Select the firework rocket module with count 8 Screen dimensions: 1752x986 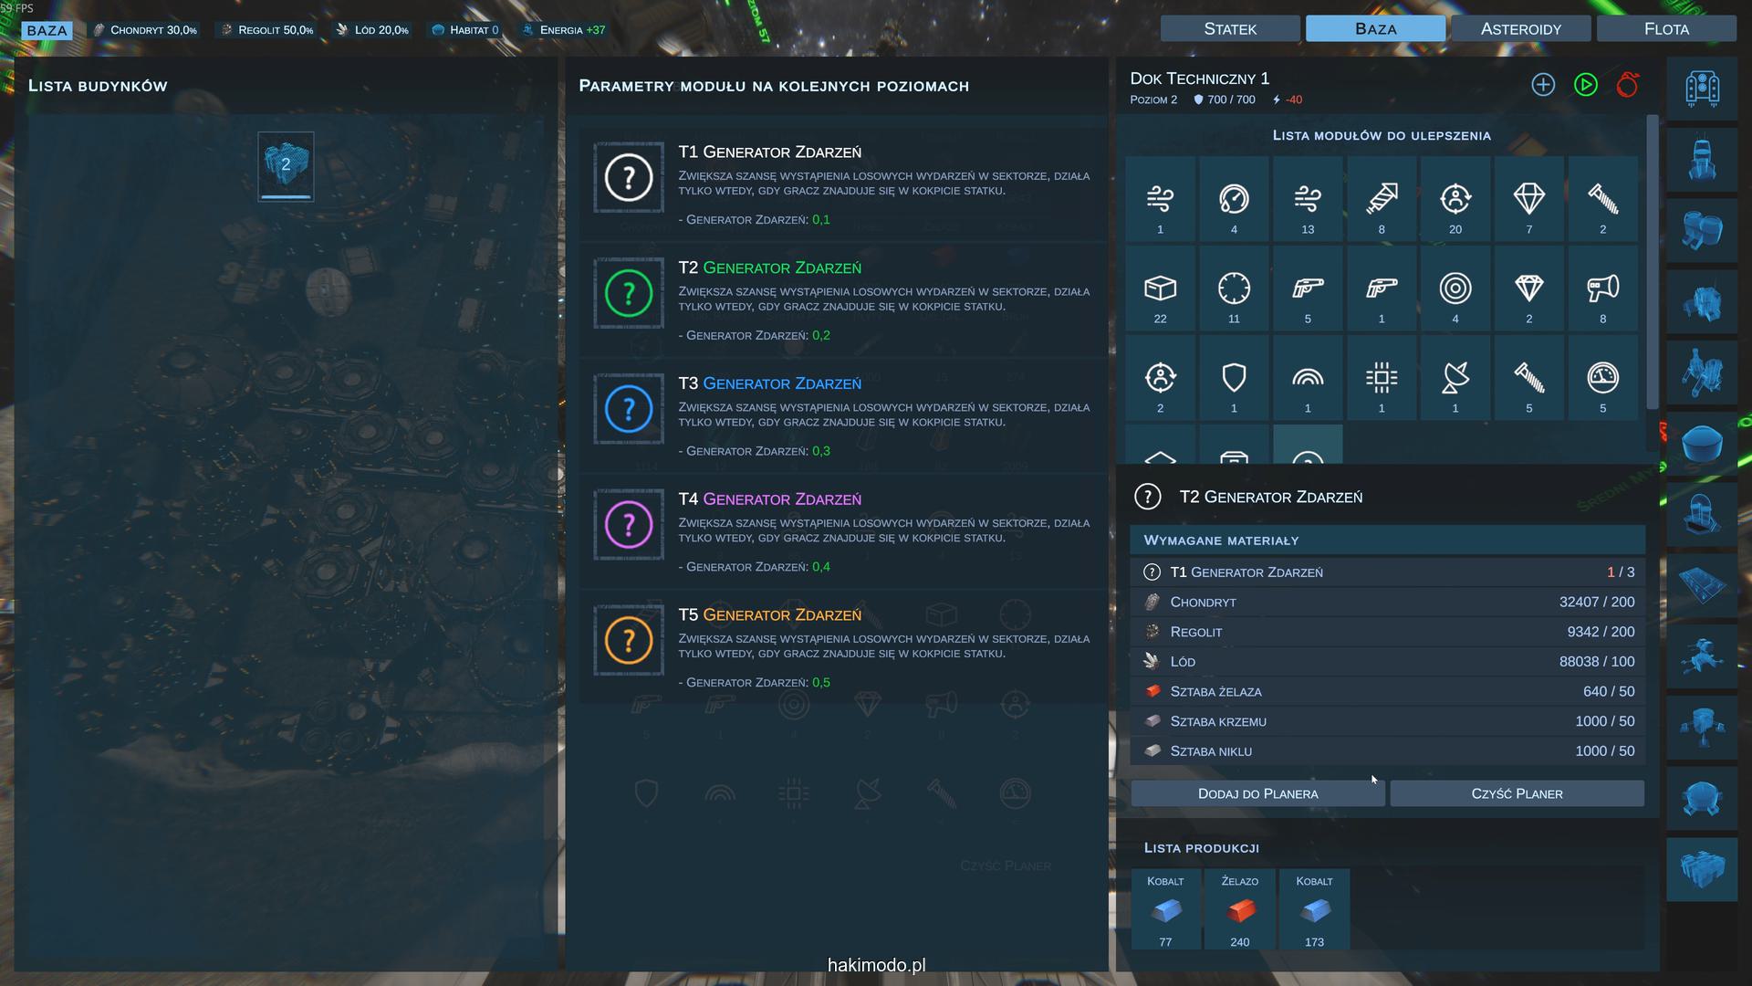click(1381, 199)
